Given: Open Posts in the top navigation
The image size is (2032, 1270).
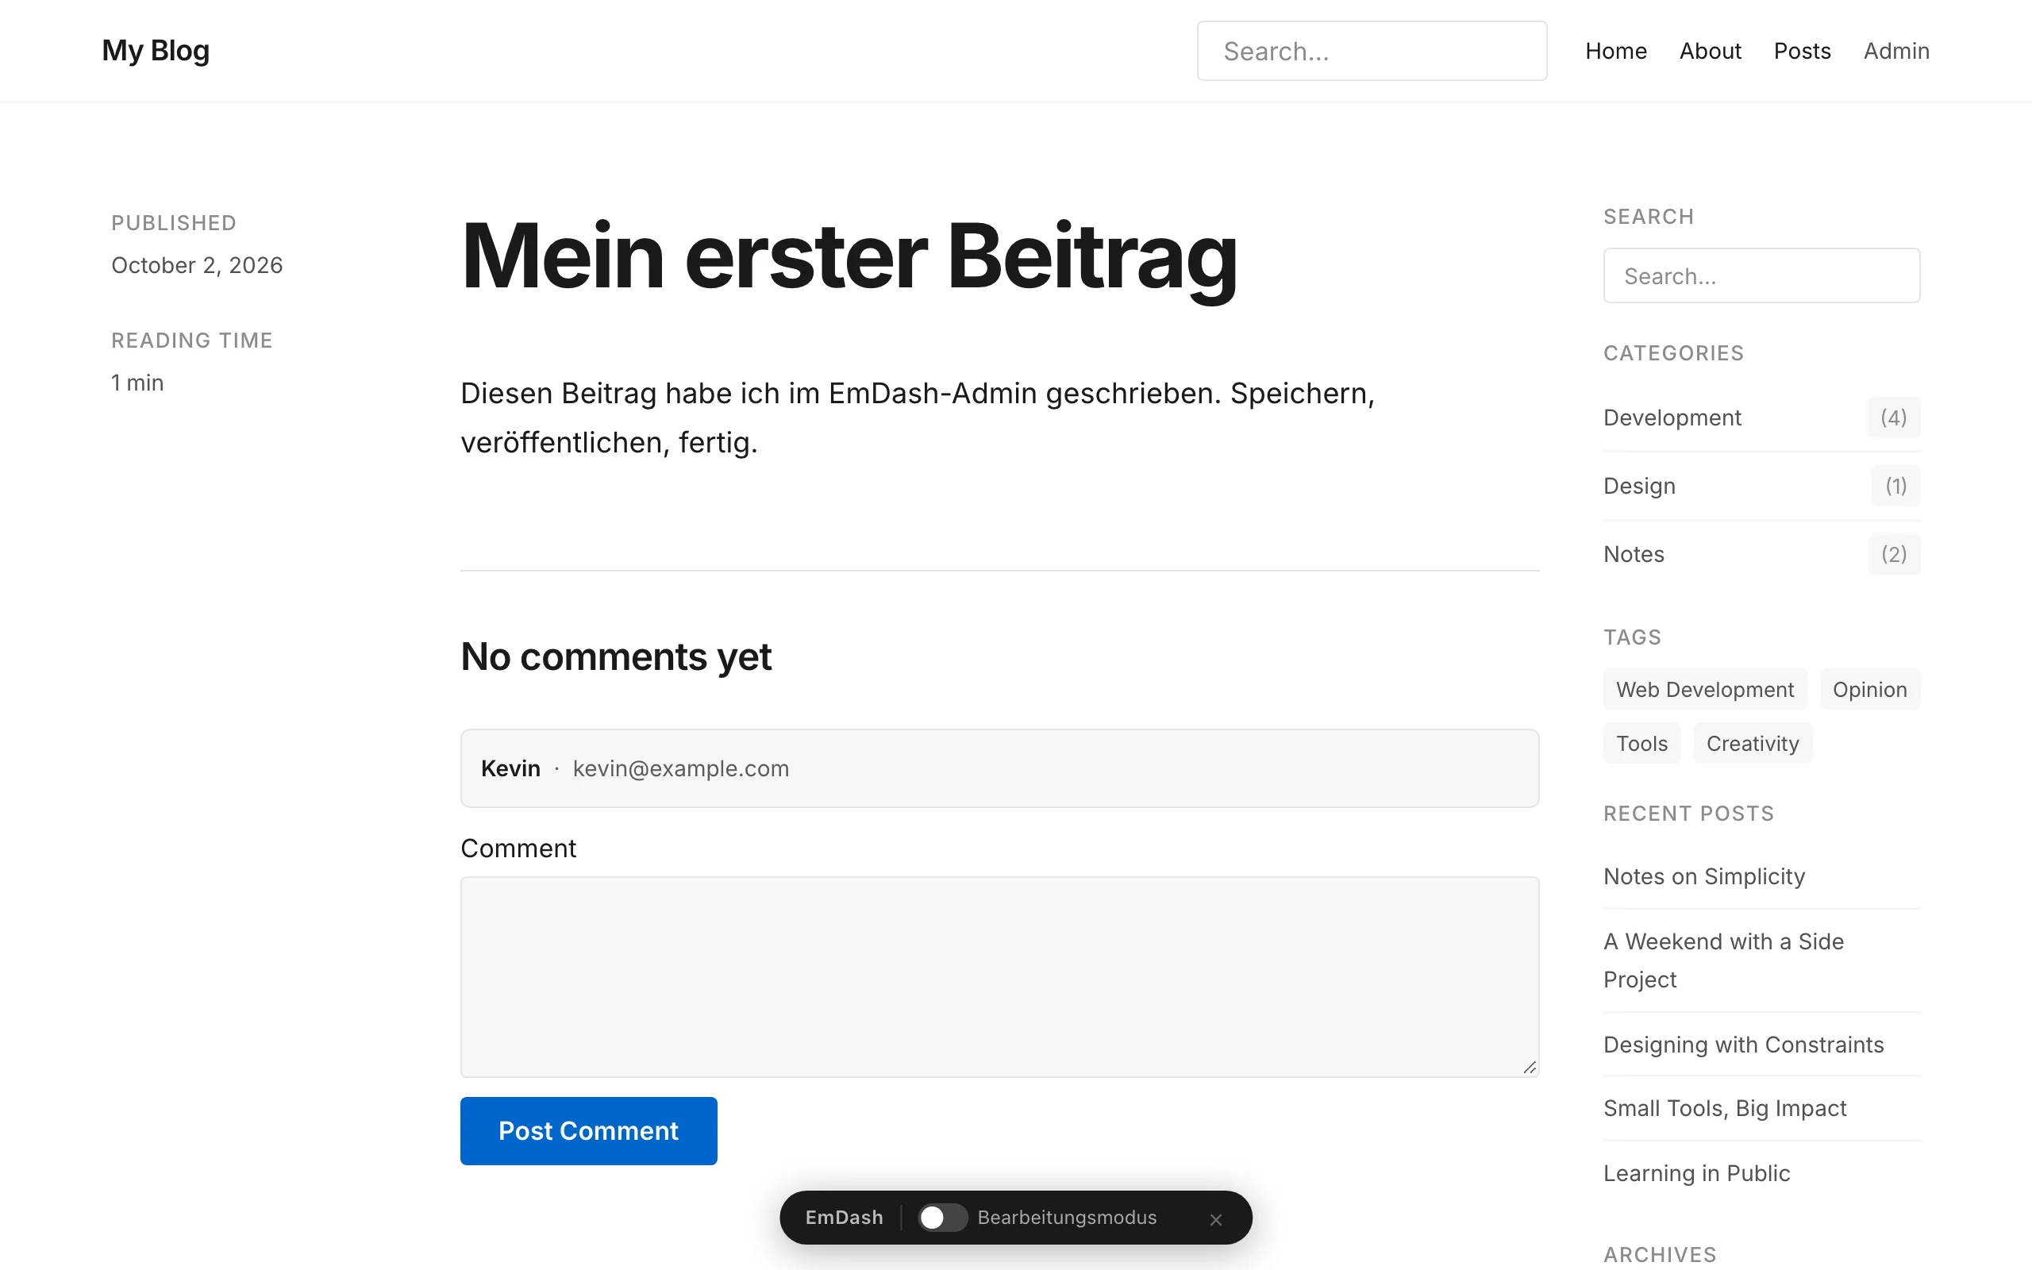Looking at the screenshot, I should (x=1802, y=52).
